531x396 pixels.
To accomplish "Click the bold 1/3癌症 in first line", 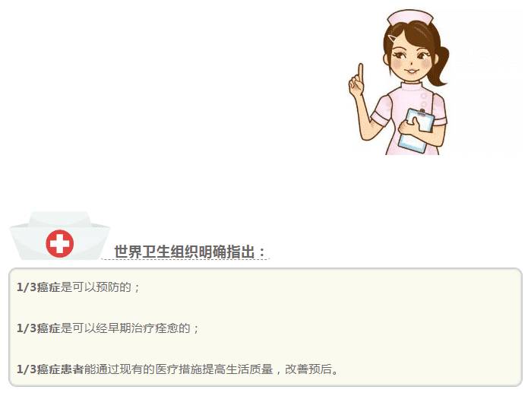I will [x=38, y=287].
